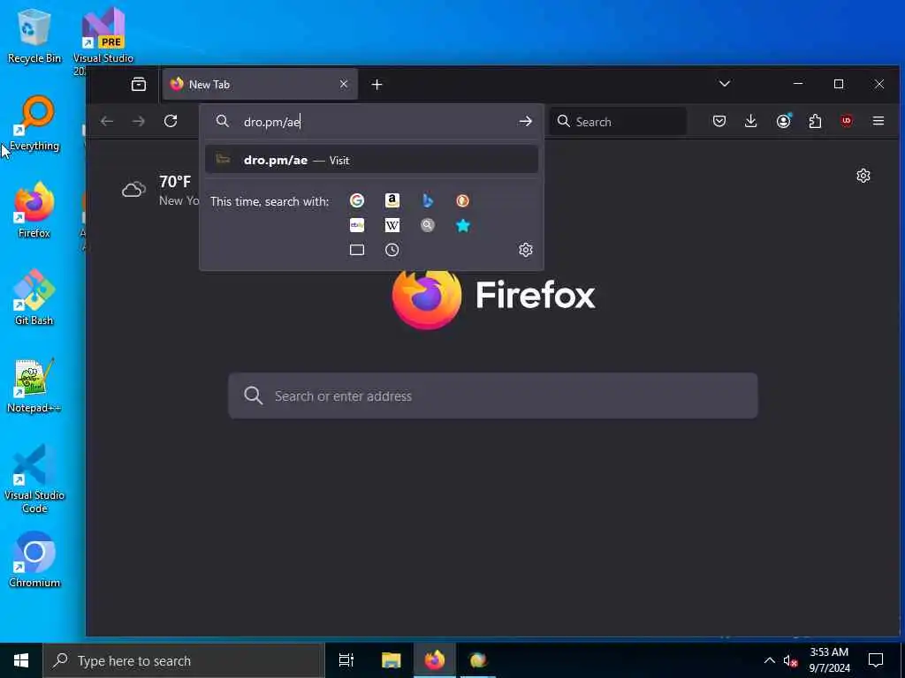The image size is (905, 678).
Task: Search this time with DuckDuckGo
Action: point(462,200)
